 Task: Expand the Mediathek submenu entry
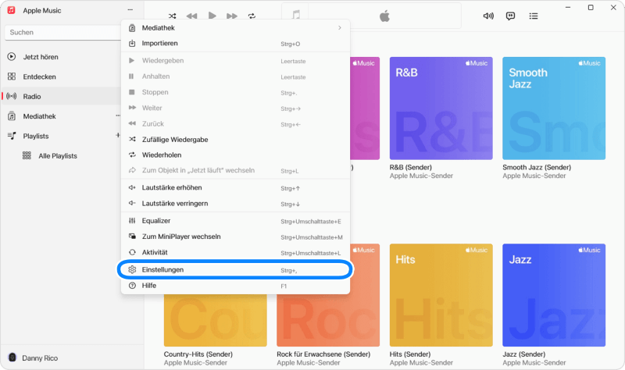coord(236,28)
